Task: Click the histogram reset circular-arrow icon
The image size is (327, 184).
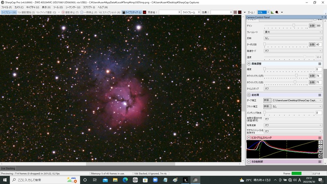Action: 320,147
